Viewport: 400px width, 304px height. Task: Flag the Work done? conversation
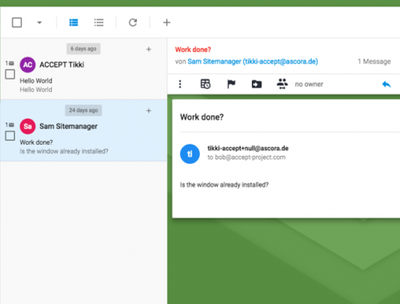(231, 84)
